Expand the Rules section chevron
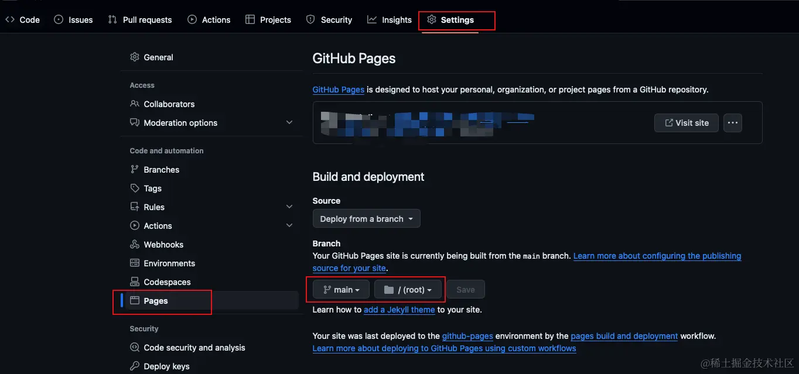 (x=289, y=207)
